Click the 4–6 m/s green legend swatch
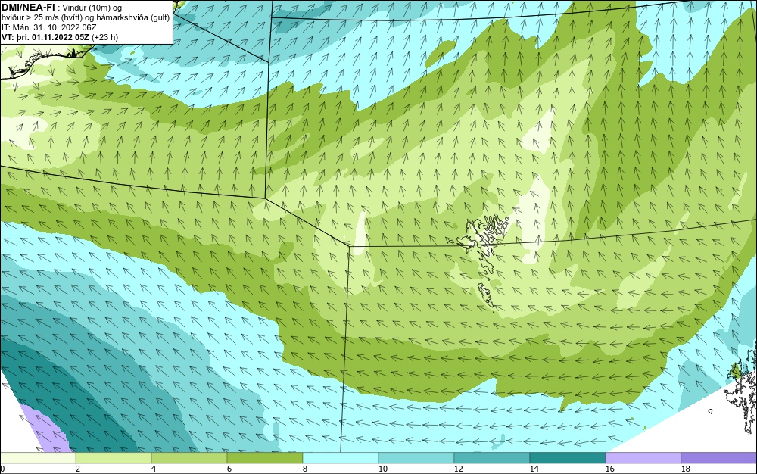This screenshot has width=757, height=474. pos(189,458)
